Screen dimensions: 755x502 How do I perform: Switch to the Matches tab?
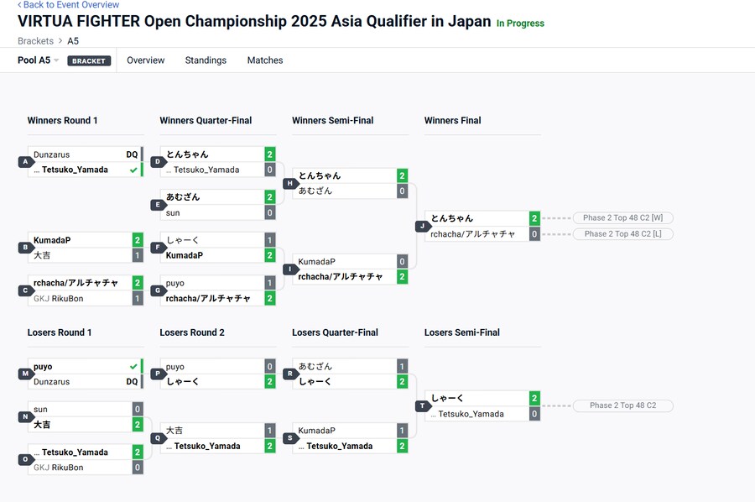264,60
